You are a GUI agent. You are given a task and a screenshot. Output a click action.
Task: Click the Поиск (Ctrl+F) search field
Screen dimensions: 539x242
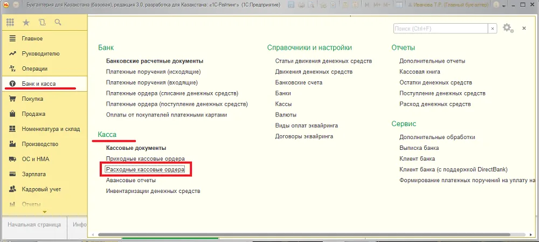point(441,29)
